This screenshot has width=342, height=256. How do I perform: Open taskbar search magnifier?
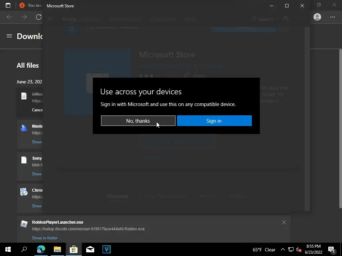click(24, 249)
